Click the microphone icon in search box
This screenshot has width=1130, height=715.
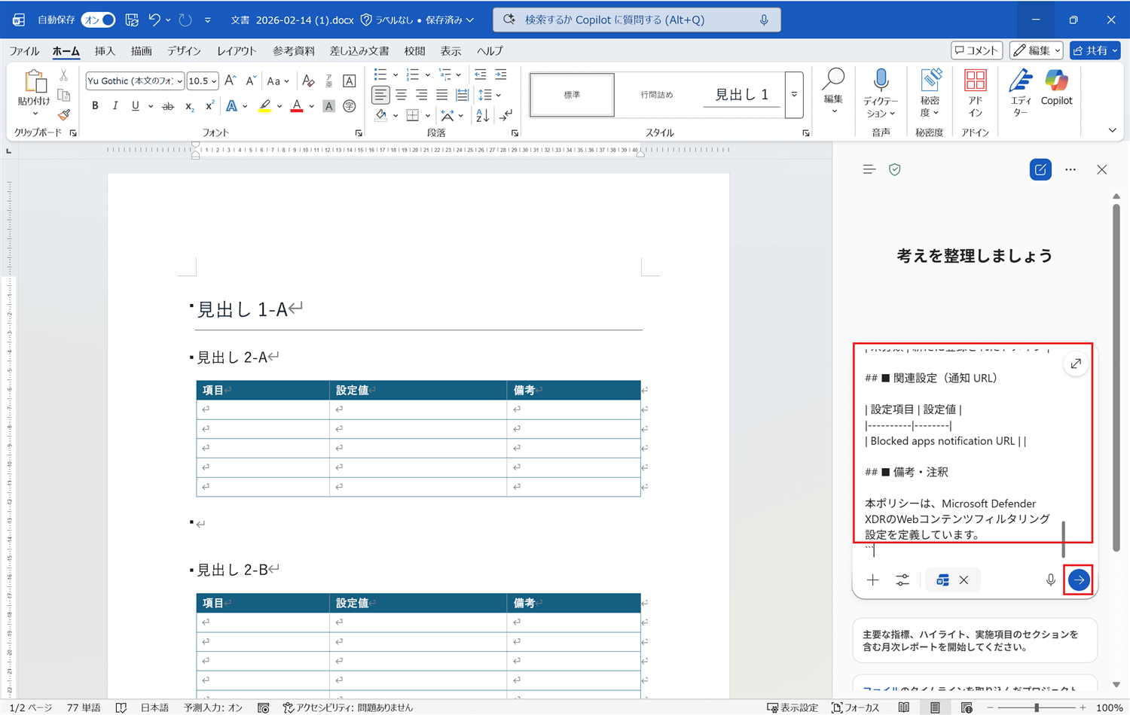[764, 20]
